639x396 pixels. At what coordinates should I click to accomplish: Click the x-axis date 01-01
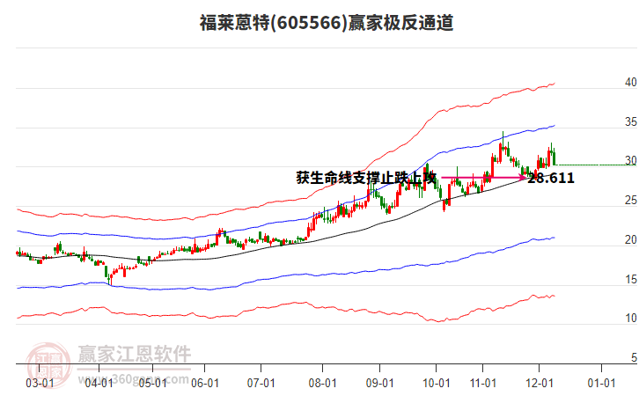click(601, 383)
